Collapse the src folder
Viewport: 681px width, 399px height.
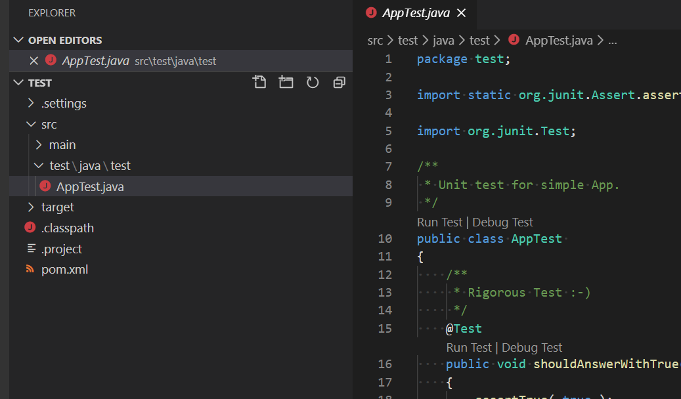[x=30, y=123]
